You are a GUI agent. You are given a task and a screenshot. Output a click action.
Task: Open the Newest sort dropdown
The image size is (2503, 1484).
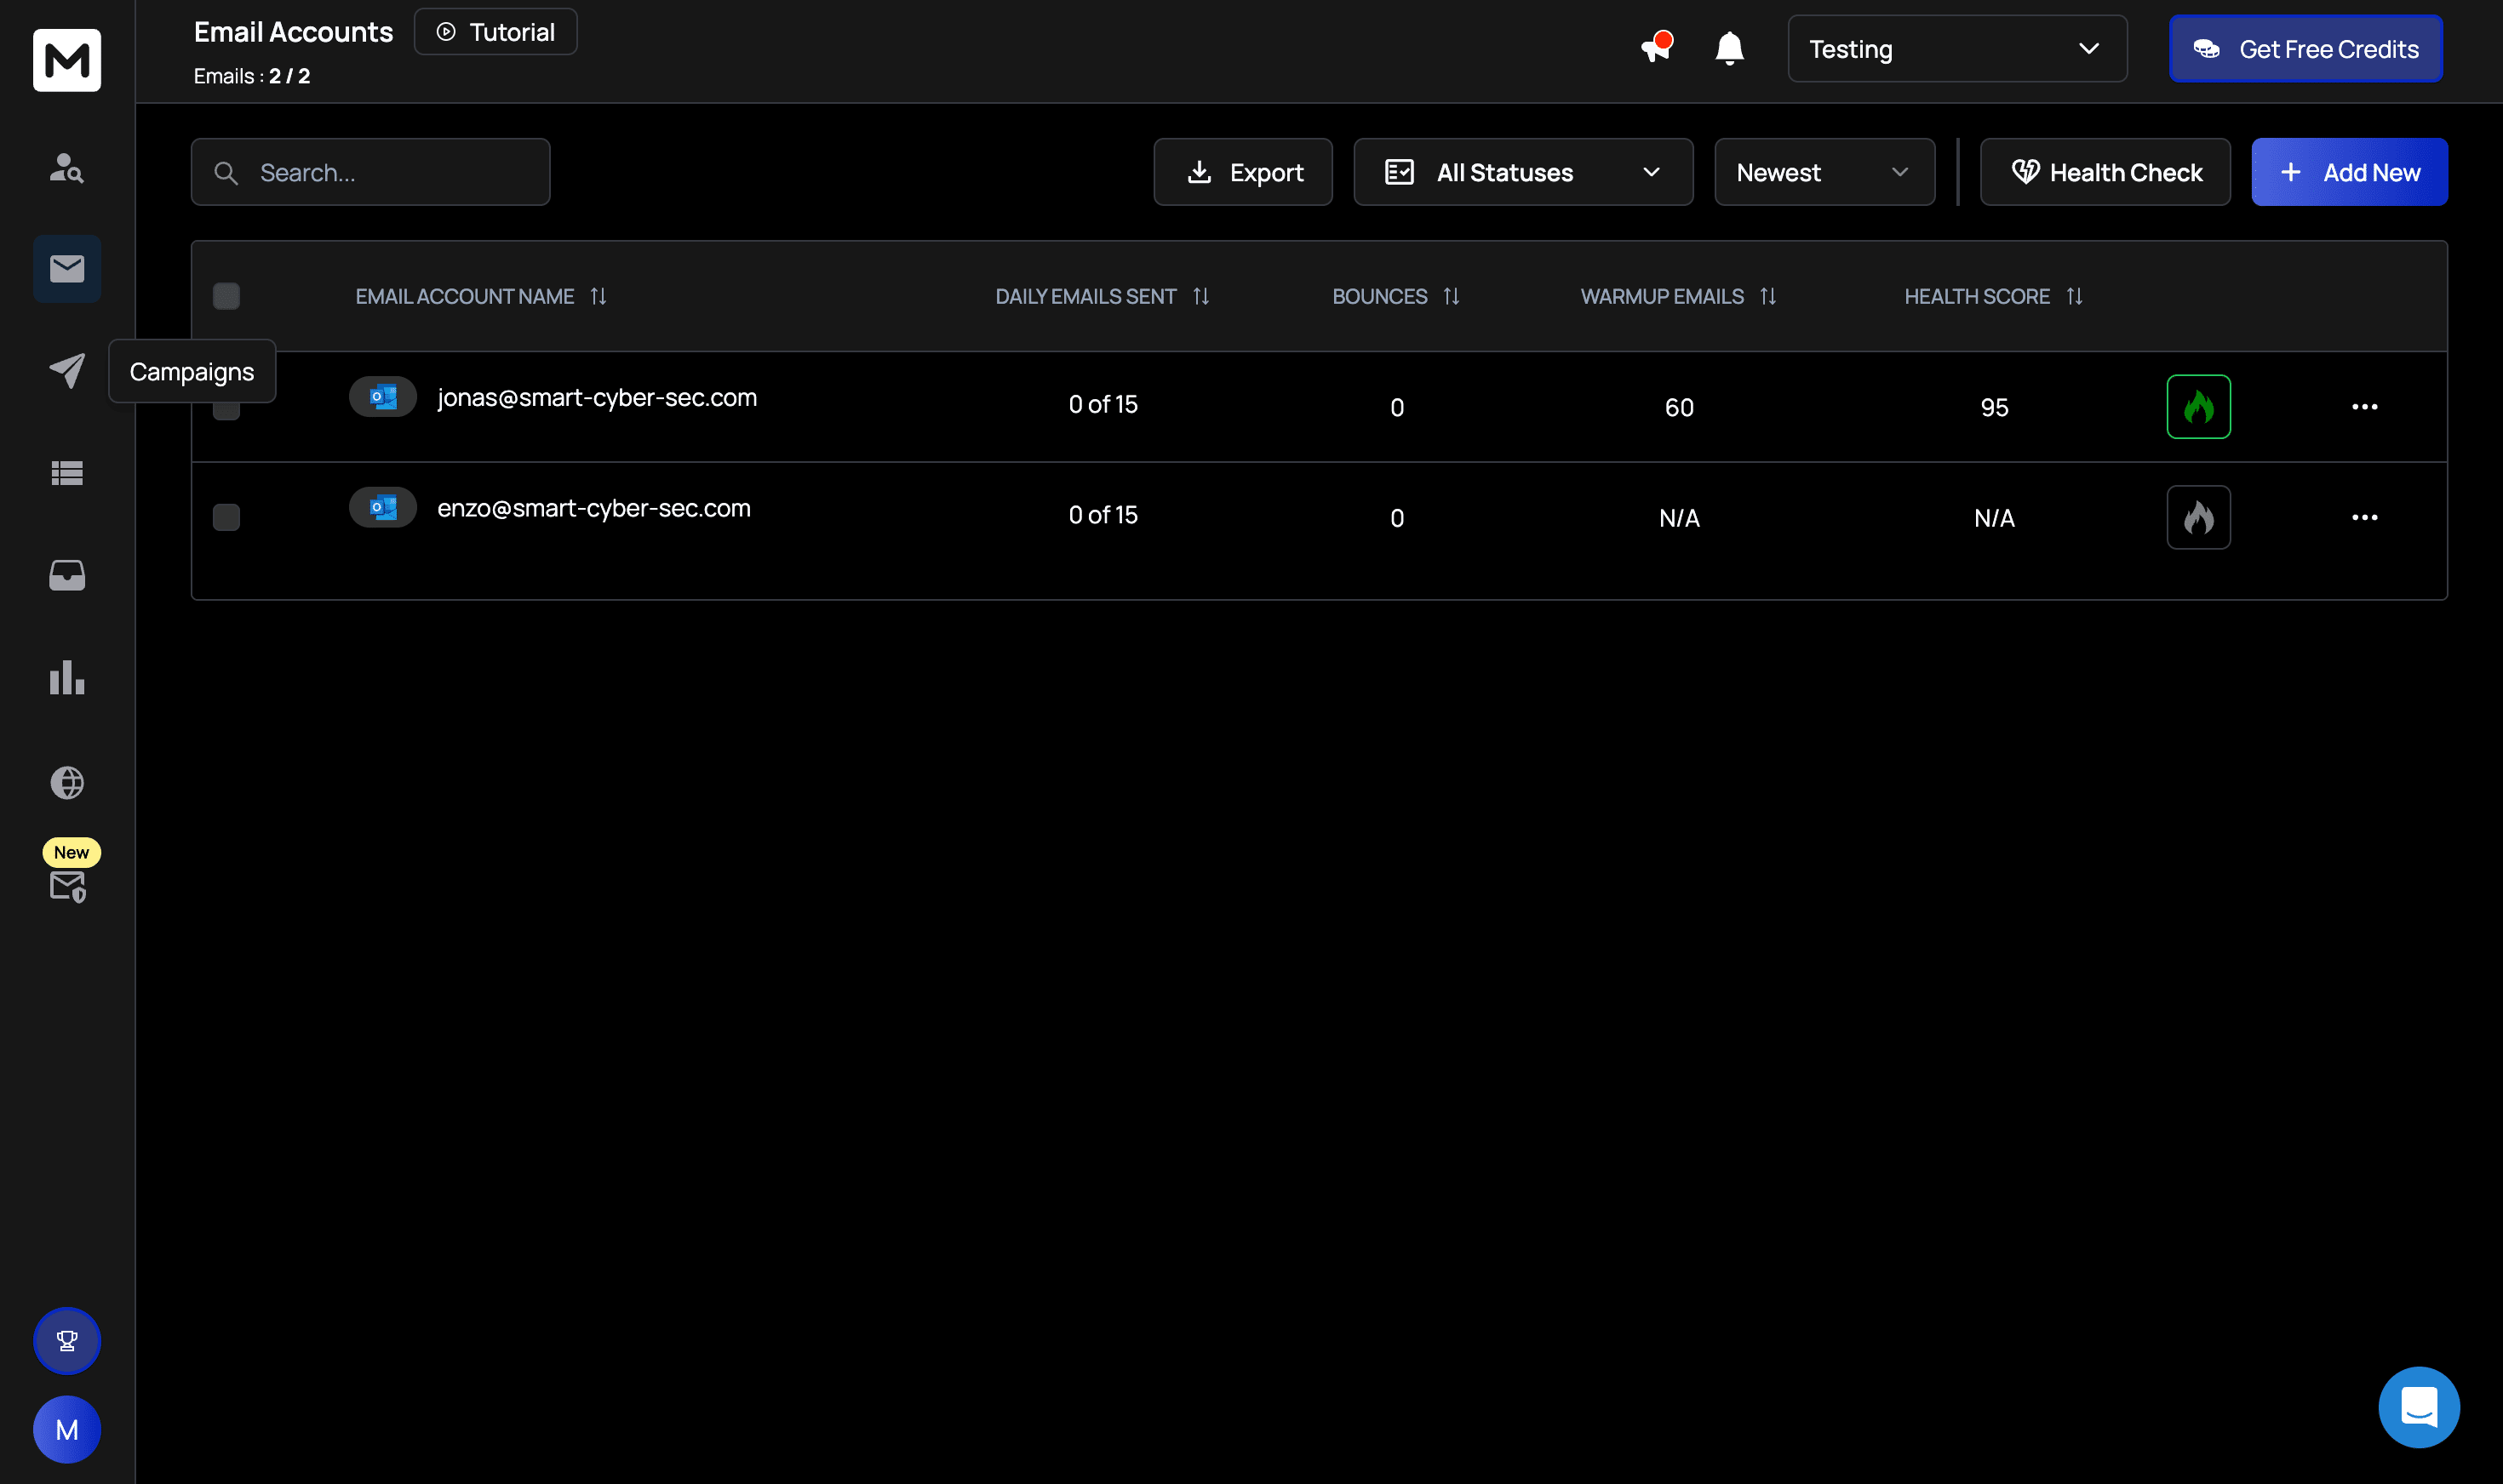[x=1824, y=172]
